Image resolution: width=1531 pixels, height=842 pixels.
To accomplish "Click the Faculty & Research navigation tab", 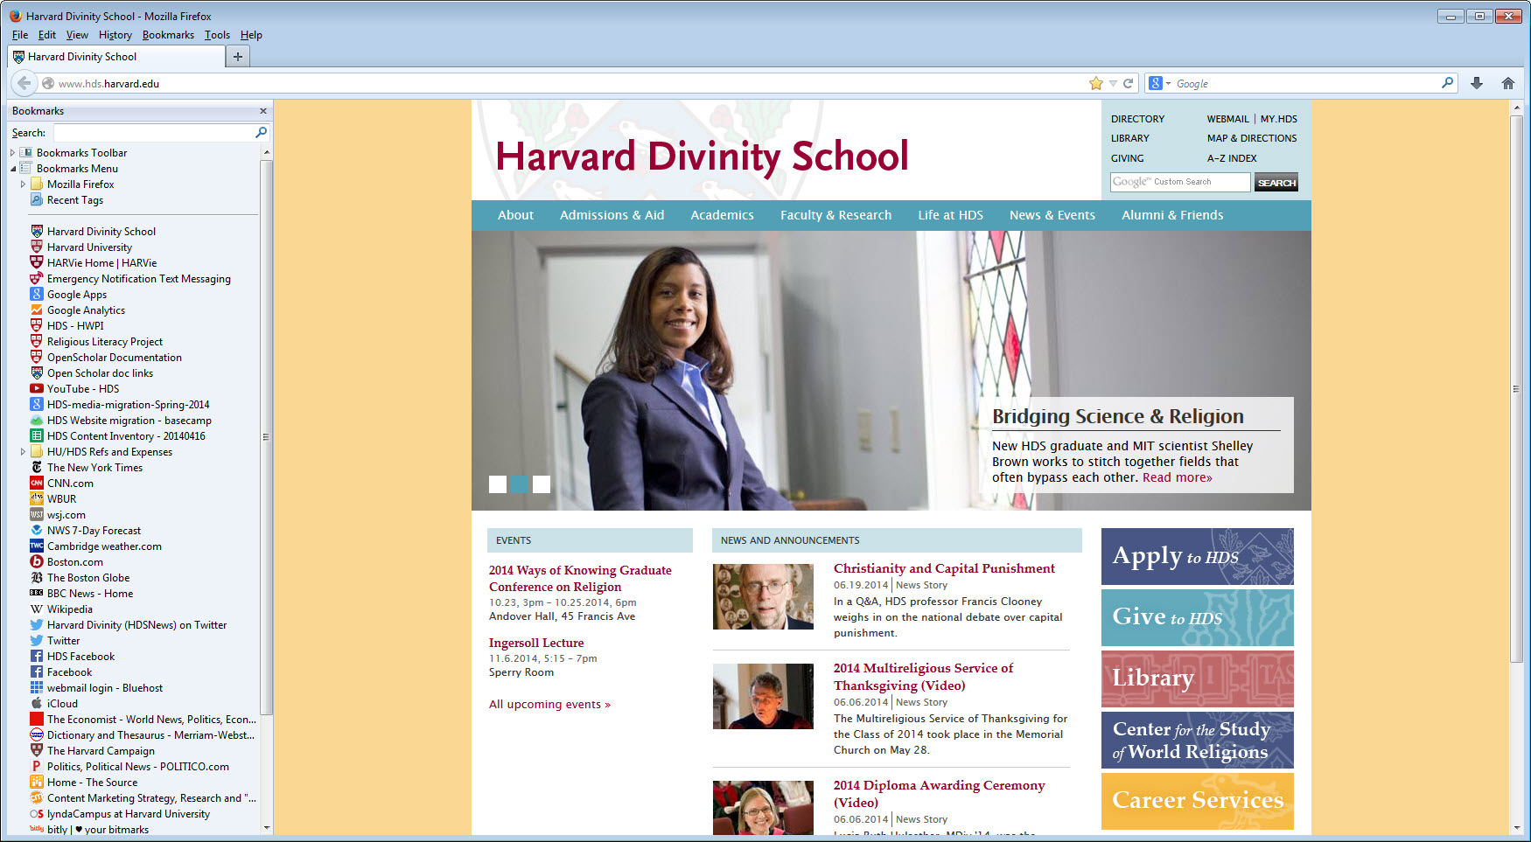I will [836, 215].
